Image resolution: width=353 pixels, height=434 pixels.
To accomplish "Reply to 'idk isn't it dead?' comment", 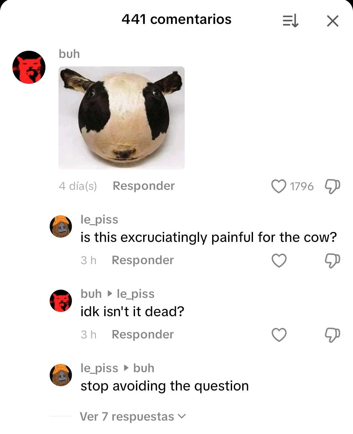I will pos(143,335).
